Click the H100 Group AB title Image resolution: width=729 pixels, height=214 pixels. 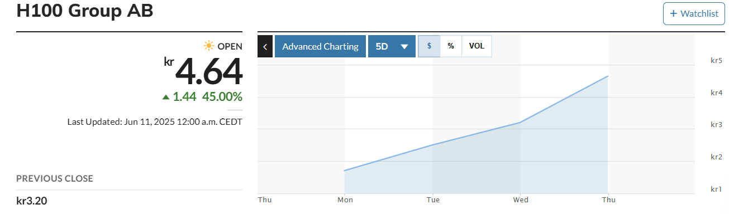click(85, 11)
